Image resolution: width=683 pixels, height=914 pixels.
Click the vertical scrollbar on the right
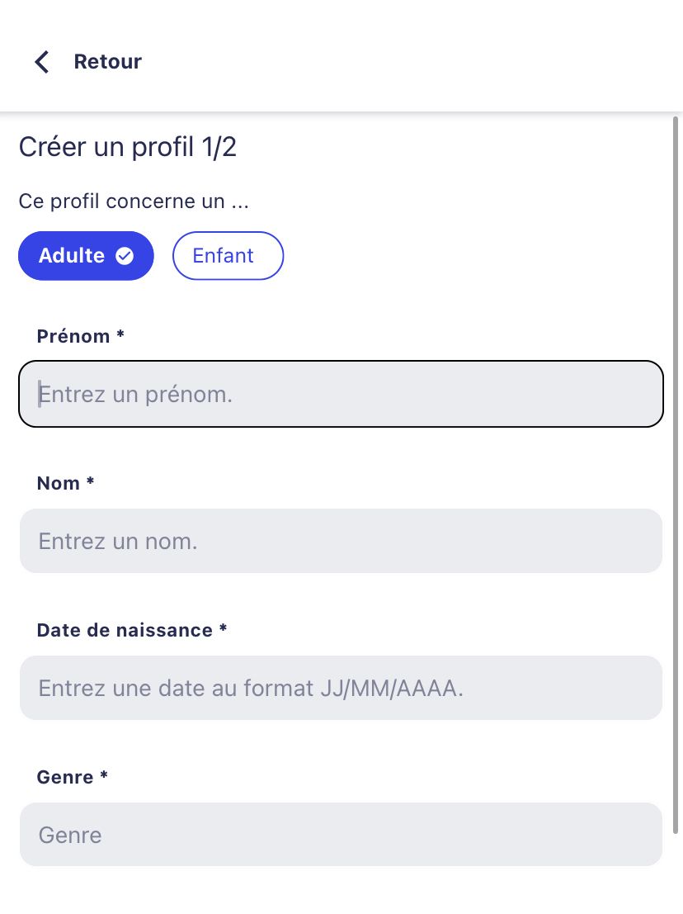[x=676, y=475]
